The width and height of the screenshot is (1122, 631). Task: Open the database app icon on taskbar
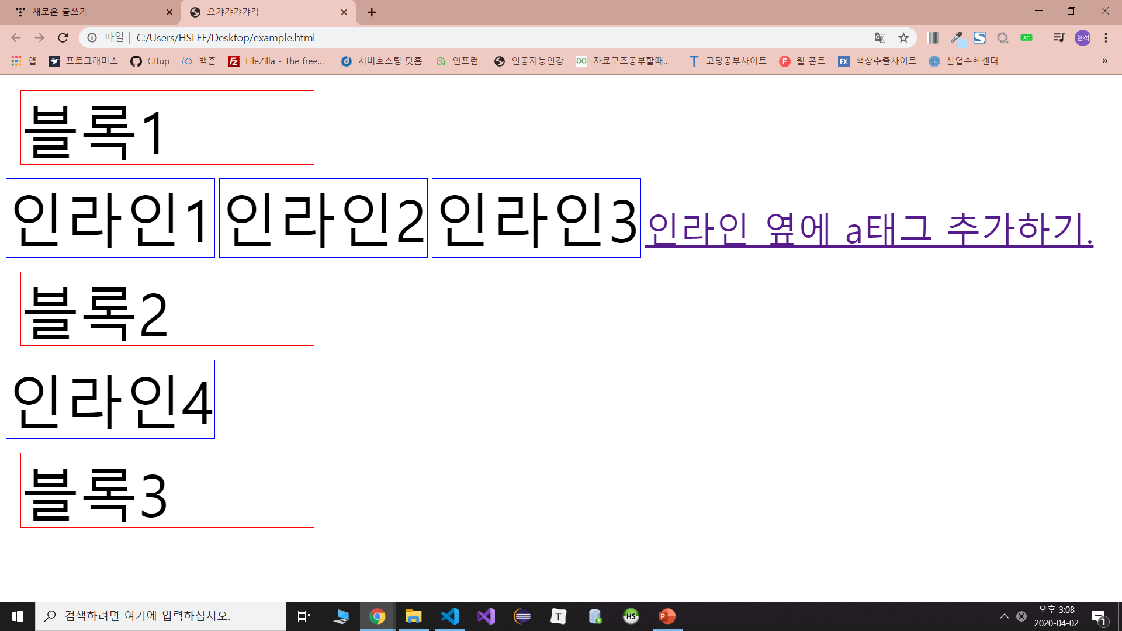pos(595,616)
